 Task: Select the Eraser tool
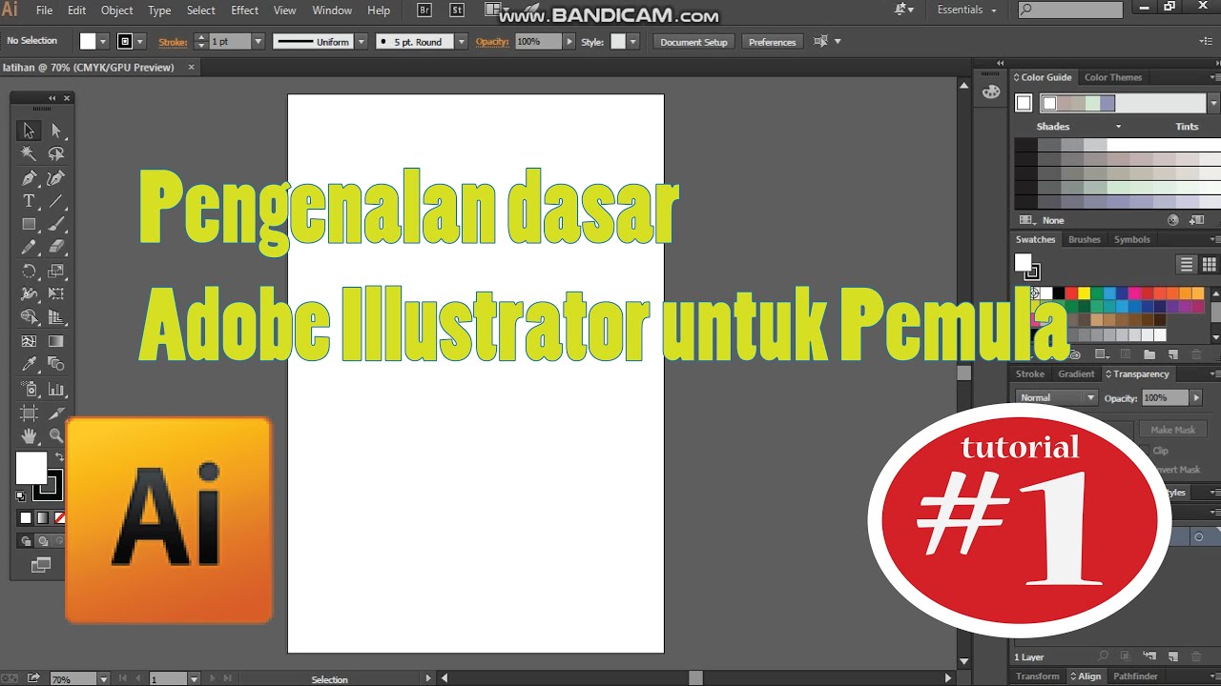tap(56, 248)
